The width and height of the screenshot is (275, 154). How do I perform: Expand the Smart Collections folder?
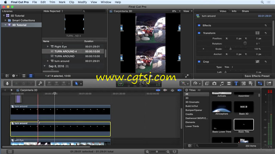pos(5,20)
